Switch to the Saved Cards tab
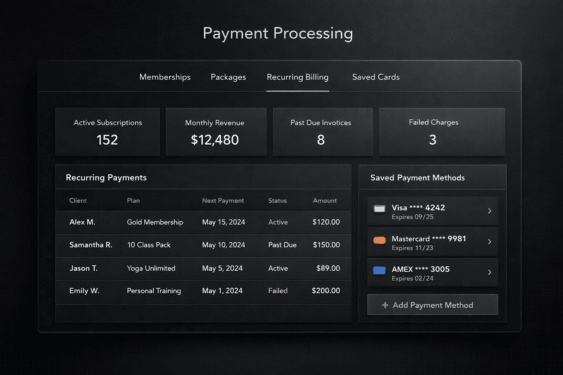This screenshot has height=375, width=563. [375, 77]
